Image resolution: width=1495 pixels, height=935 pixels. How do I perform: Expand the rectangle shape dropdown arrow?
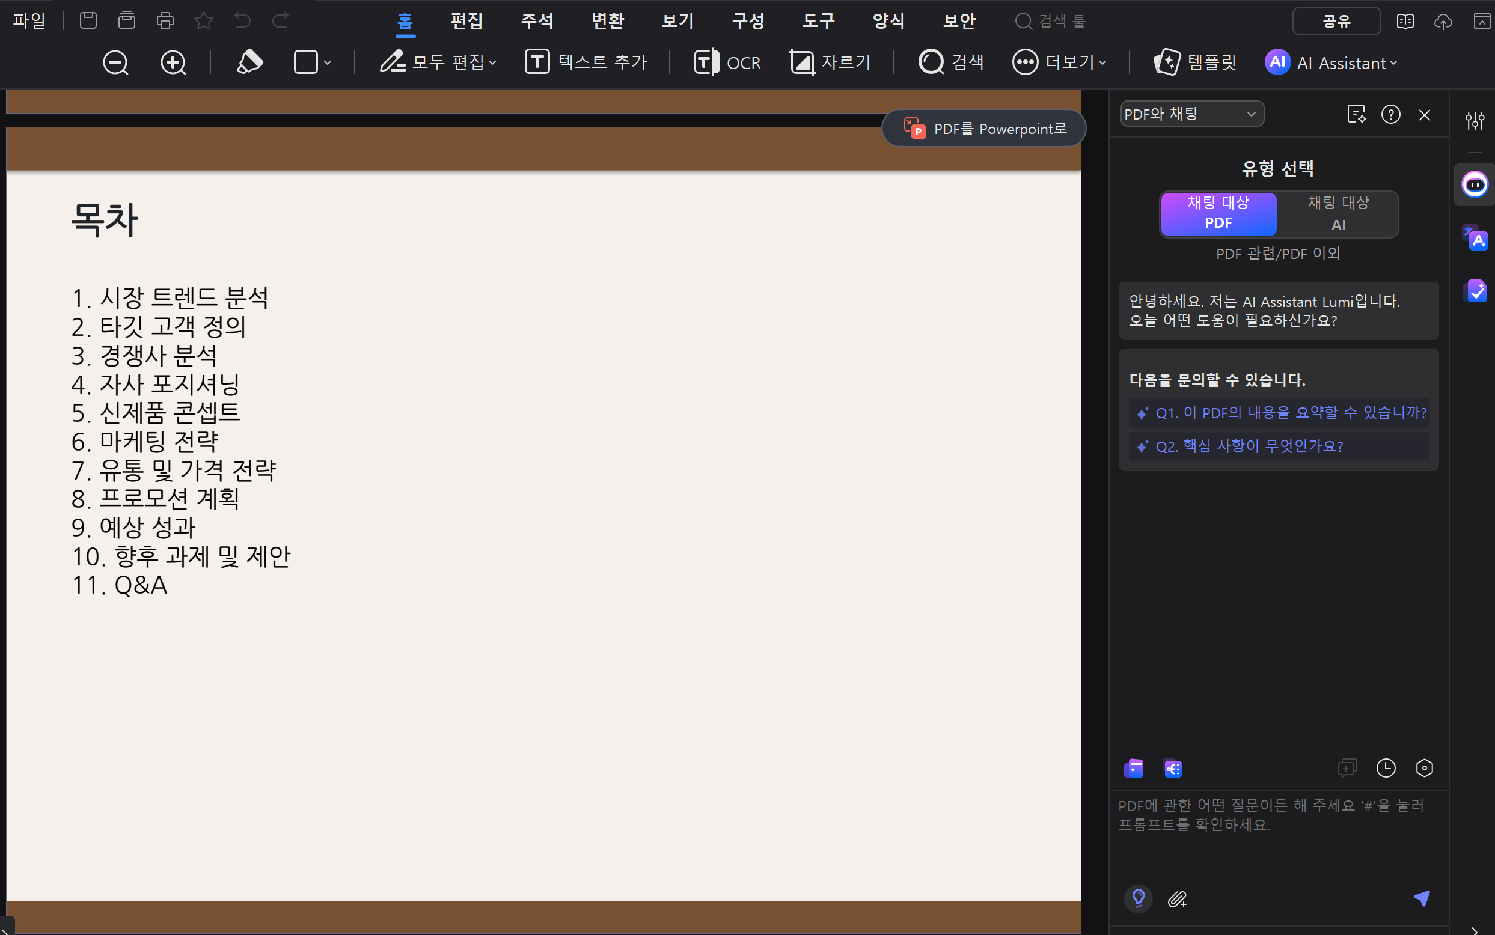[328, 62]
